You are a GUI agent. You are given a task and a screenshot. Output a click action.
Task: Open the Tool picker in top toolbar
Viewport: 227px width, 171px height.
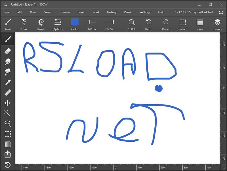click(8, 25)
